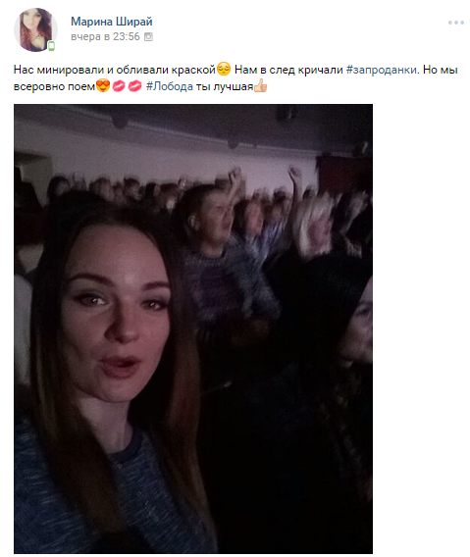Click the words 'всеровно поем' in post
Viewport: 470px width, 557px height.
click(x=54, y=86)
